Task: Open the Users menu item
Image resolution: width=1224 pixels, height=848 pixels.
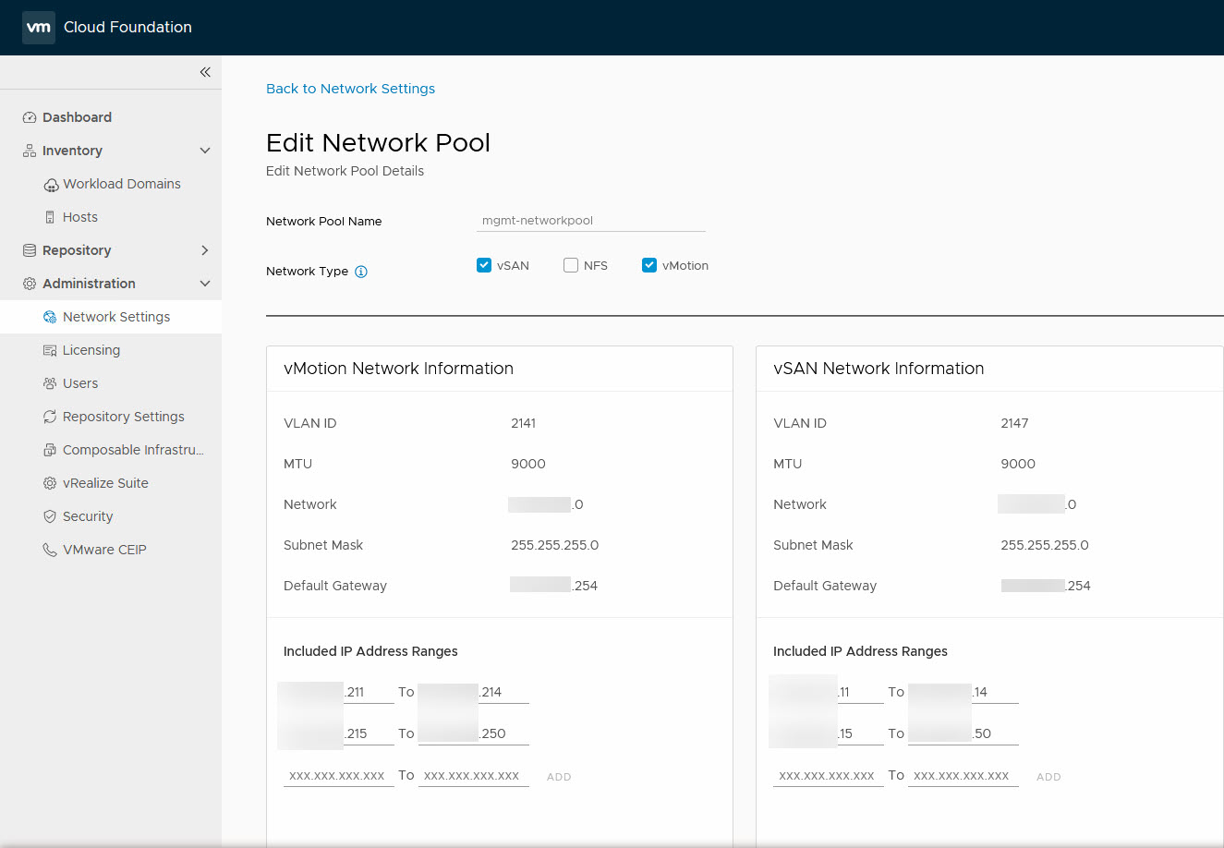Action: point(80,383)
